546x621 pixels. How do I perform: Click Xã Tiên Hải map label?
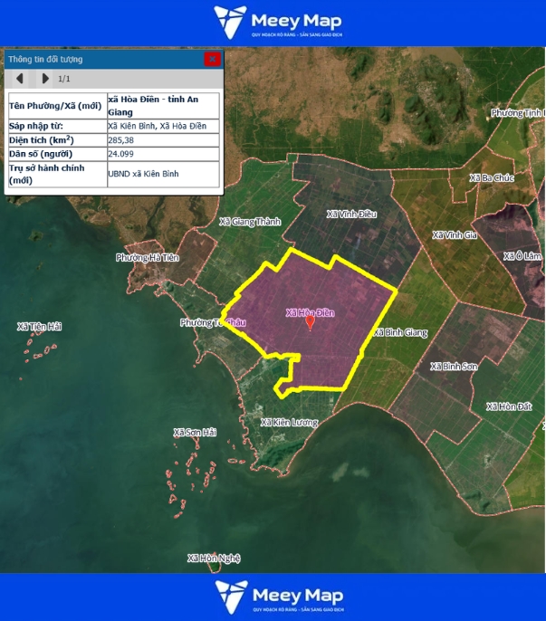(39, 326)
